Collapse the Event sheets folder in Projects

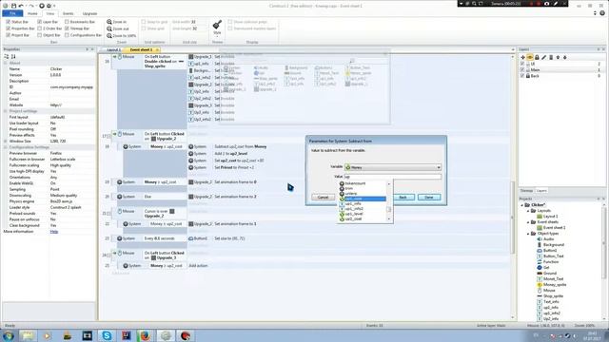[x=529, y=222]
